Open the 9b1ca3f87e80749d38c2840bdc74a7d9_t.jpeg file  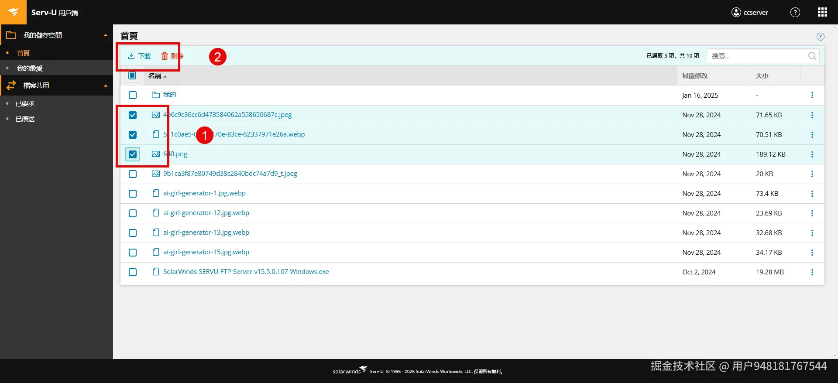230,174
